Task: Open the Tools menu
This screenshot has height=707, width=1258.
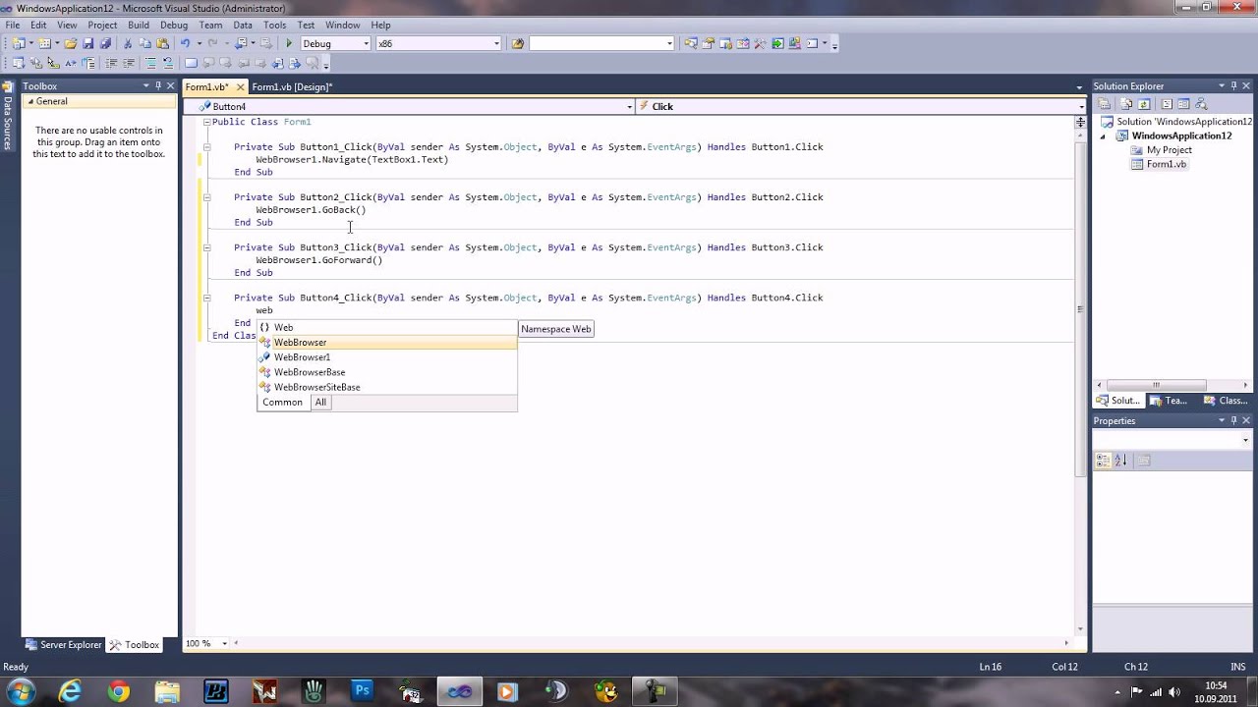Action: tap(274, 25)
